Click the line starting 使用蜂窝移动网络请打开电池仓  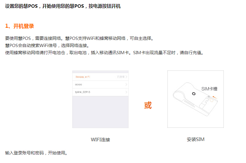click(104, 53)
